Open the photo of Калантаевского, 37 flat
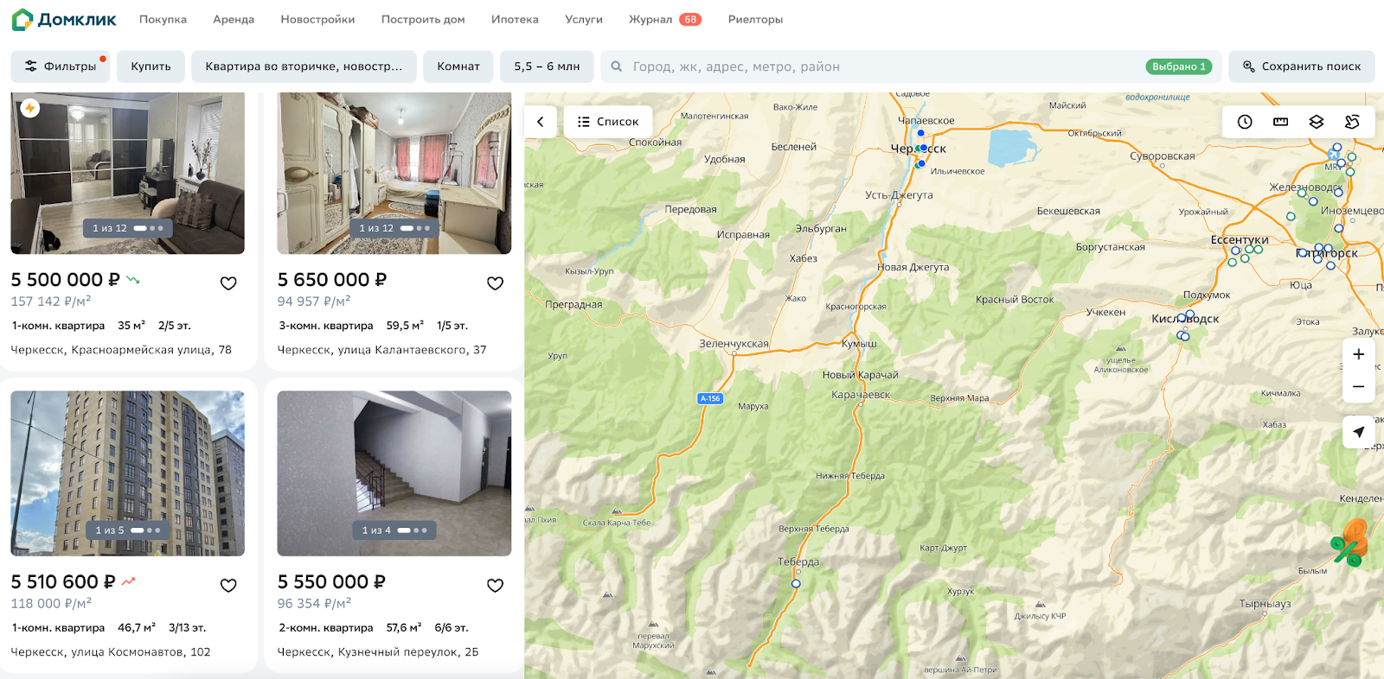This screenshot has width=1384, height=679. click(x=394, y=173)
